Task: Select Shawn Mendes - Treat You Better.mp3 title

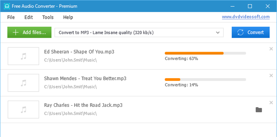Action: (85, 79)
